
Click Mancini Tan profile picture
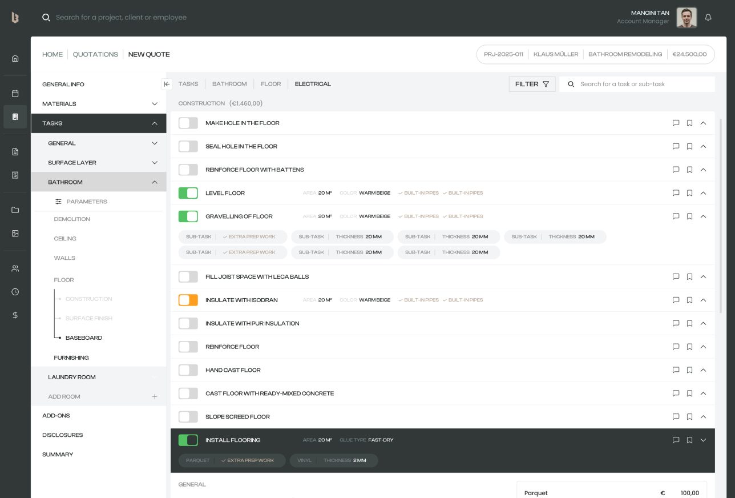coord(686,18)
